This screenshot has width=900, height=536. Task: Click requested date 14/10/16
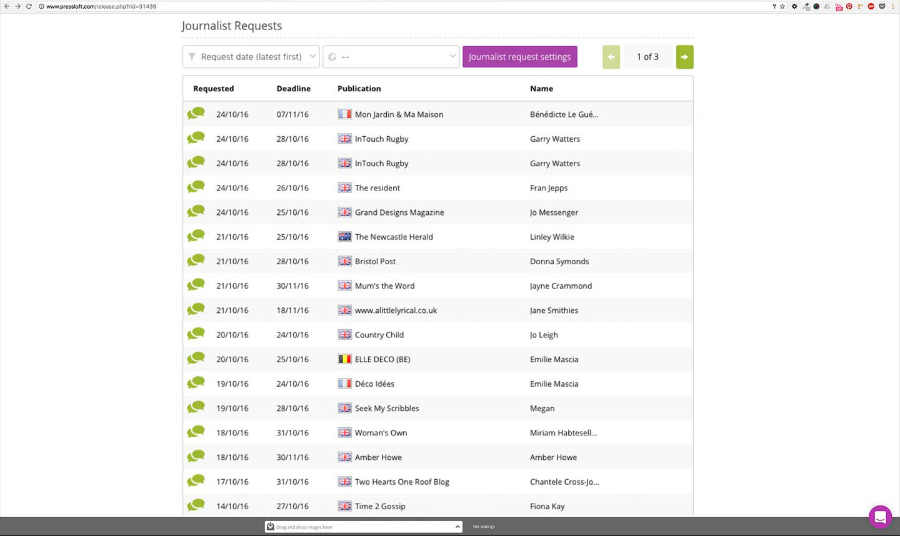pyautogui.click(x=232, y=506)
